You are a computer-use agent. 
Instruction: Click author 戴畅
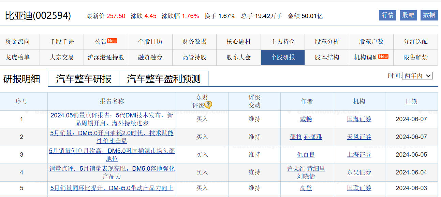tap(306, 119)
